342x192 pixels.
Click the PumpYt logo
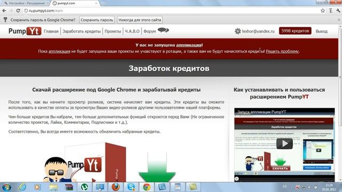click(x=25, y=31)
